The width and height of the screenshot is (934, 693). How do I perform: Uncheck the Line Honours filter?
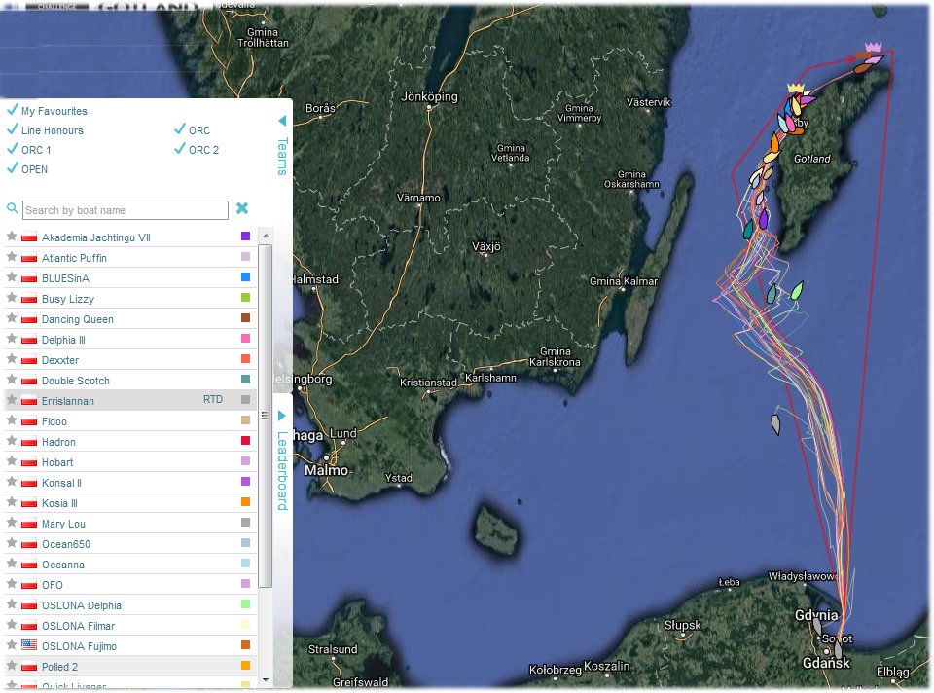point(13,129)
